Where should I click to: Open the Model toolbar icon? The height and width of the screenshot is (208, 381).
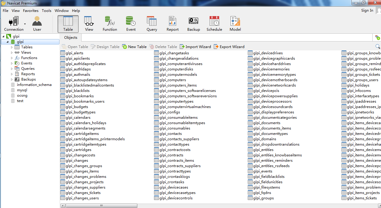[x=235, y=24]
